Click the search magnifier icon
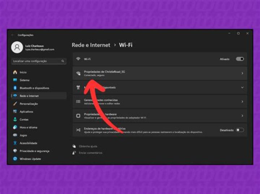Image resolution: width=260 pixels, height=194 pixels. (x=63, y=61)
